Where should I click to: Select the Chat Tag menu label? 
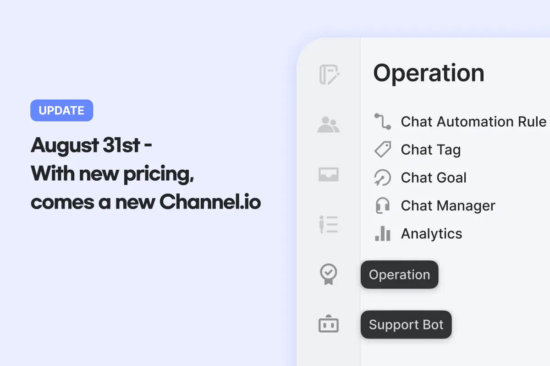click(x=431, y=150)
